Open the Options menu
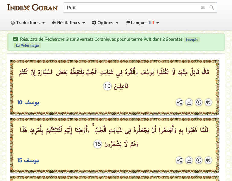Image resolution: width=232 pixels, height=181 pixels. 105,23
